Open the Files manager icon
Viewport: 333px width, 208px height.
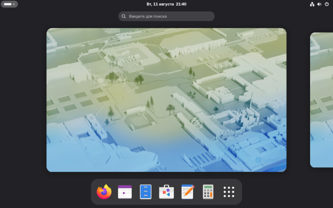tap(146, 192)
